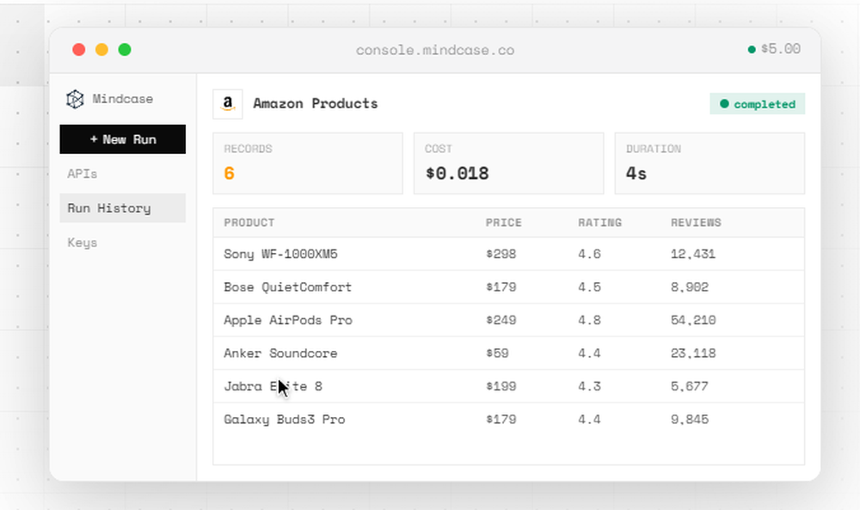This screenshot has width=860, height=510.
Task: Select the Apple AirPods Pro row
Action: (509, 320)
